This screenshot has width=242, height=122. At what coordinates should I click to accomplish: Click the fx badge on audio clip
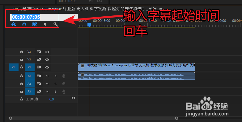[83, 75]
